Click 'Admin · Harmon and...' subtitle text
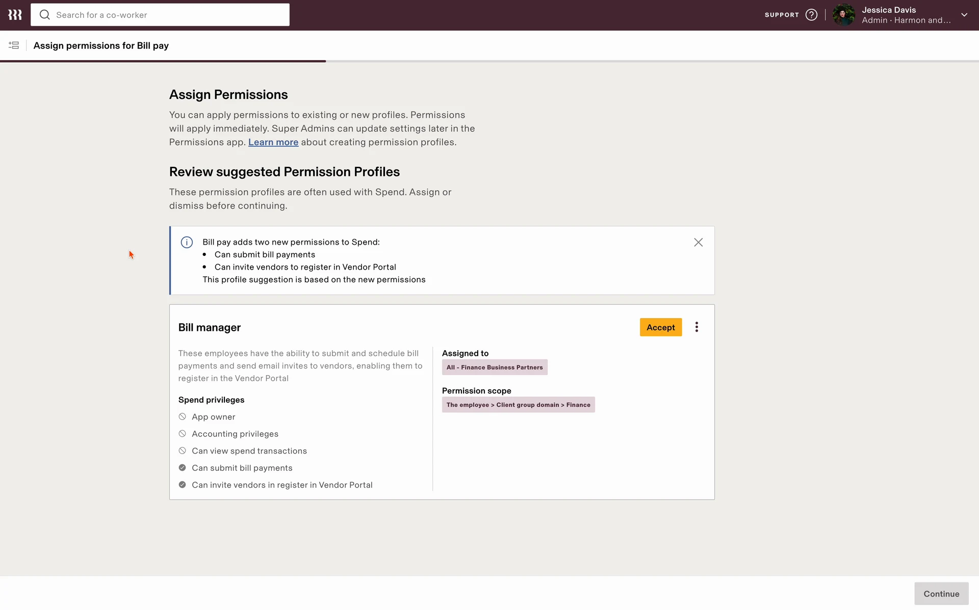This screenshot has width=979, height=610. tap(906, 20)
